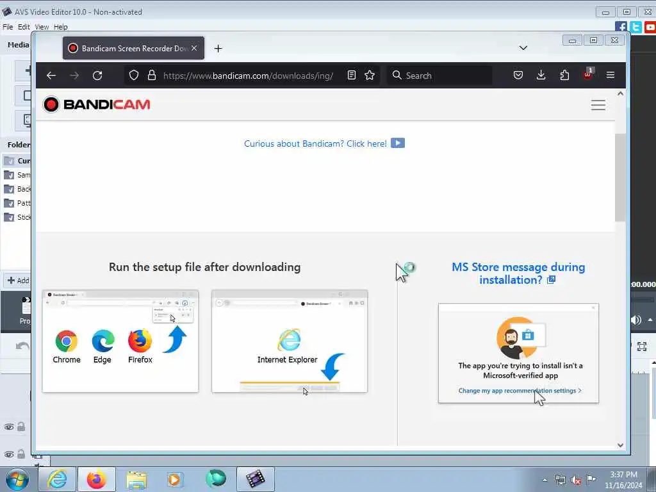Open Firefox downloads panel

tap(541, 76)
